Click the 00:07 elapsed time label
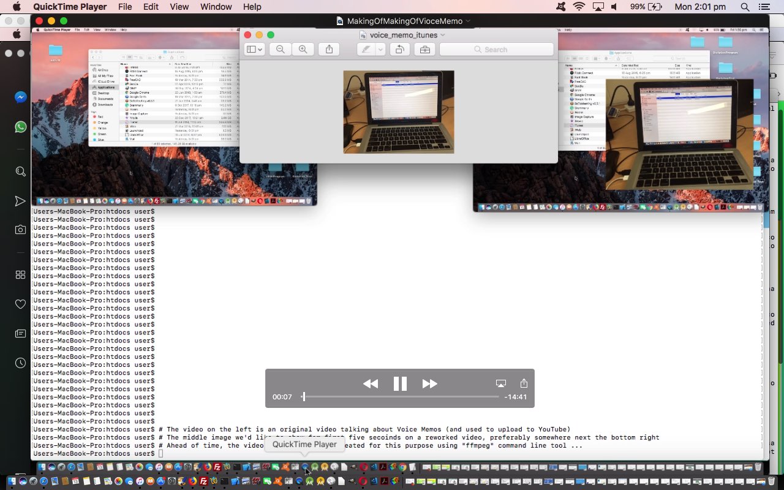The height and width of the screenshot is (490, 784). click(282, 397)
